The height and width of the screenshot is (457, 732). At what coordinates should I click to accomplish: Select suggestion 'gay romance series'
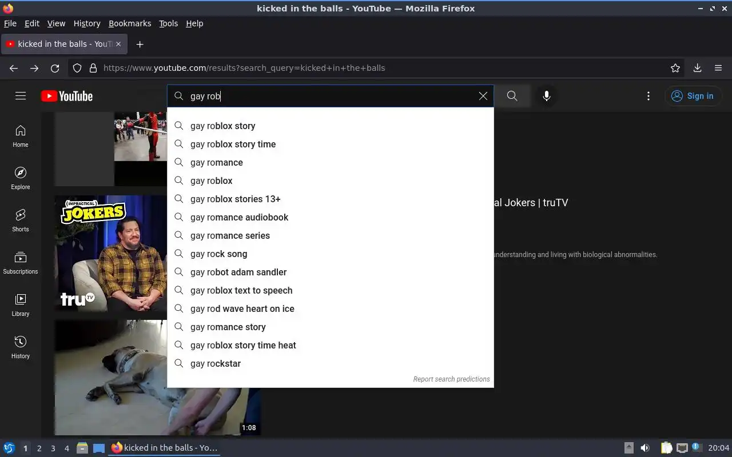pos(331,235)
